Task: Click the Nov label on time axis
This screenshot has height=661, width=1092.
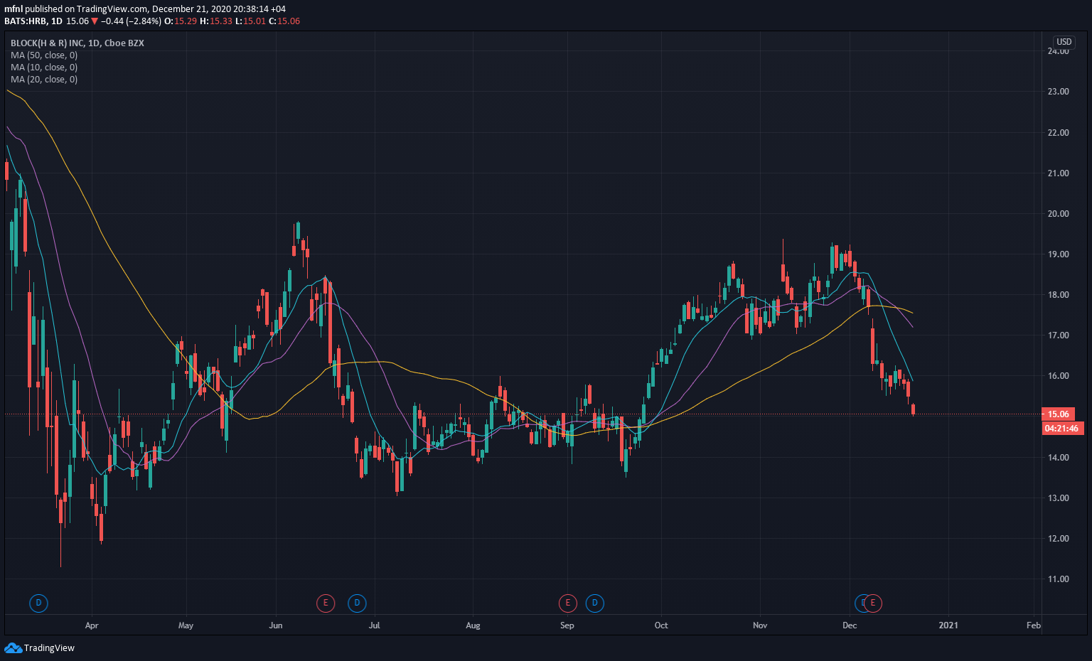Action: click(x=760, y=625)
